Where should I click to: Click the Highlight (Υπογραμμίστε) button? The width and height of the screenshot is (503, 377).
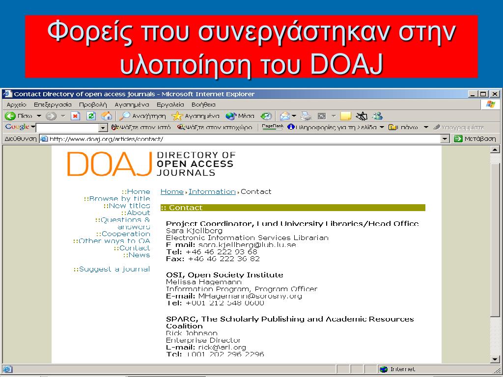(459, 127)
